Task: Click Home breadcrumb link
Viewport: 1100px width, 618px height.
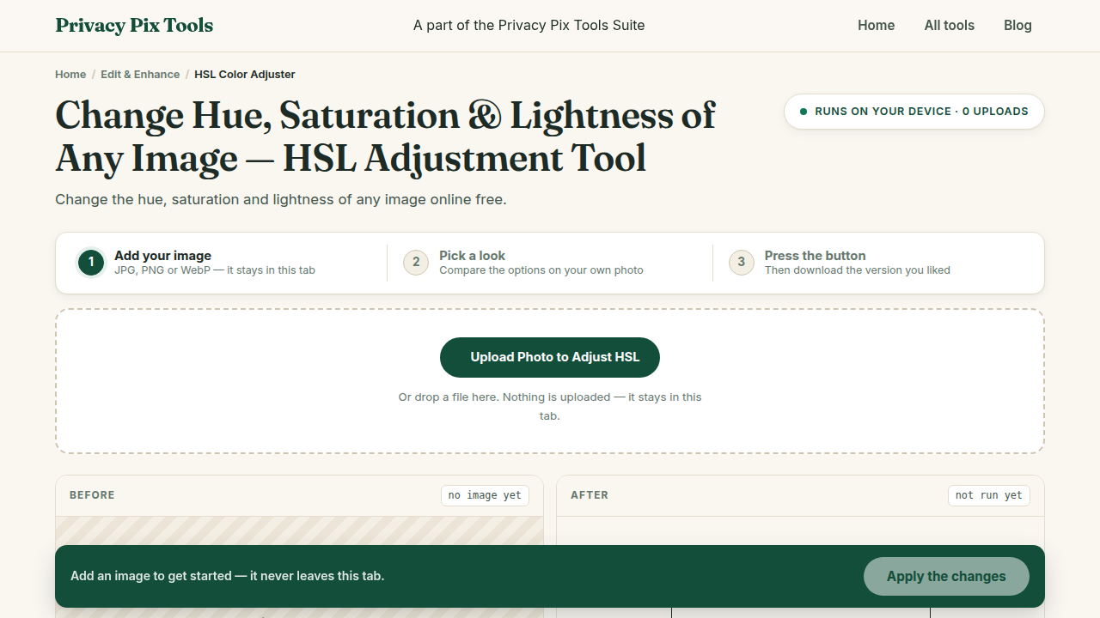Action: click(x=70, y=75)
